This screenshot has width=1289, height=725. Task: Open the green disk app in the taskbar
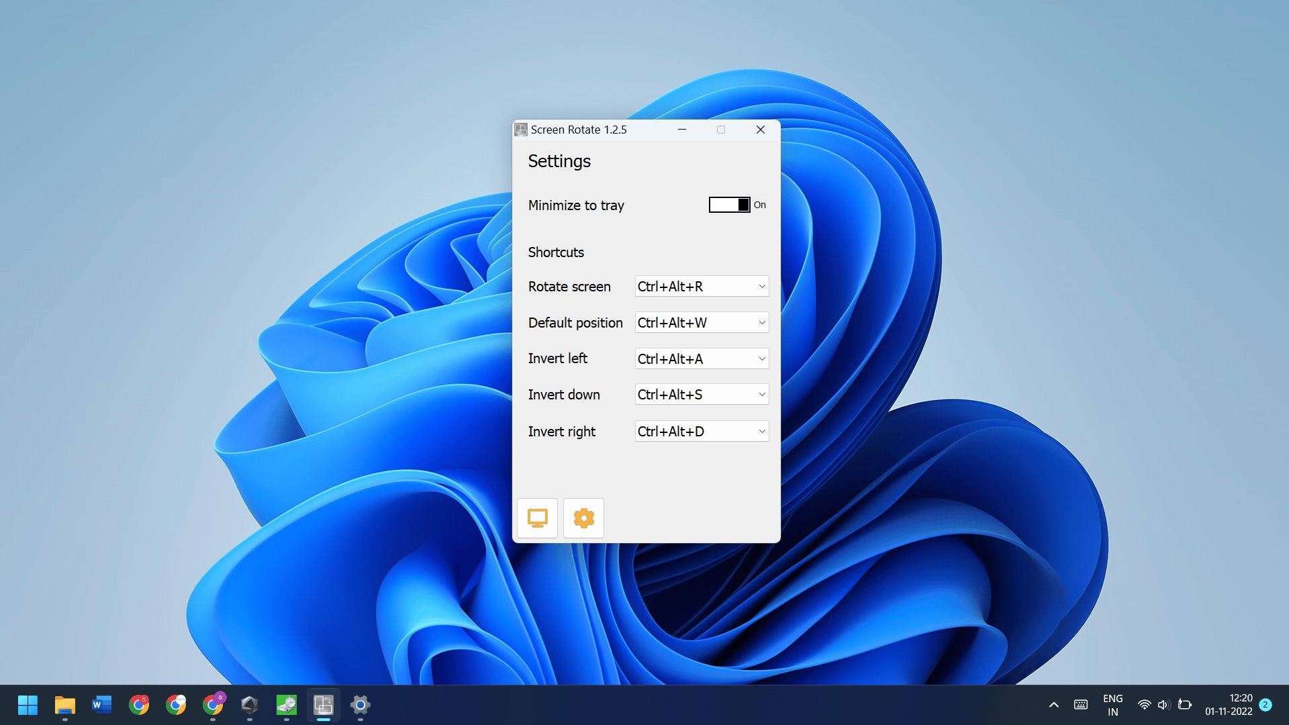[x=287, y=705]
